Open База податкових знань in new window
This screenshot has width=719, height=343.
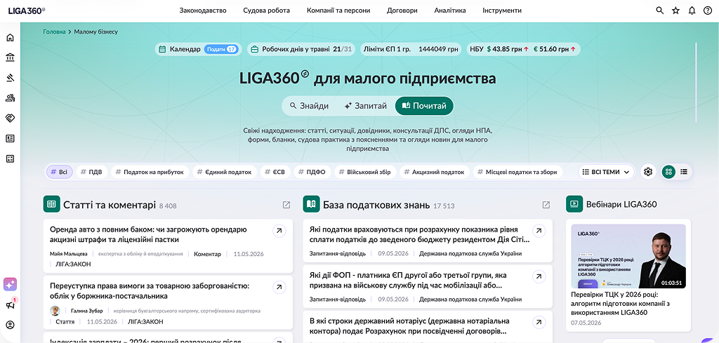[546, 205]
